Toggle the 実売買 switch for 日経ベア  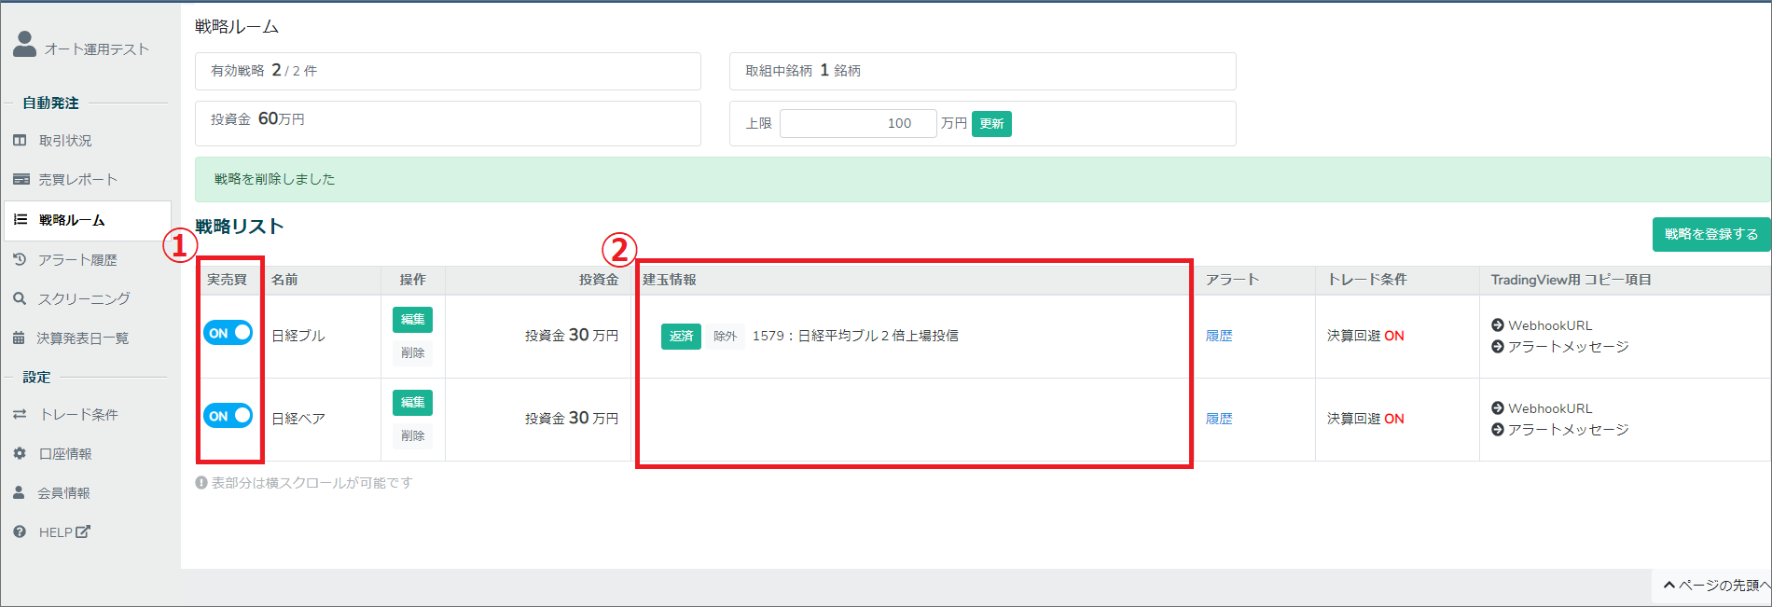[228, 416]
